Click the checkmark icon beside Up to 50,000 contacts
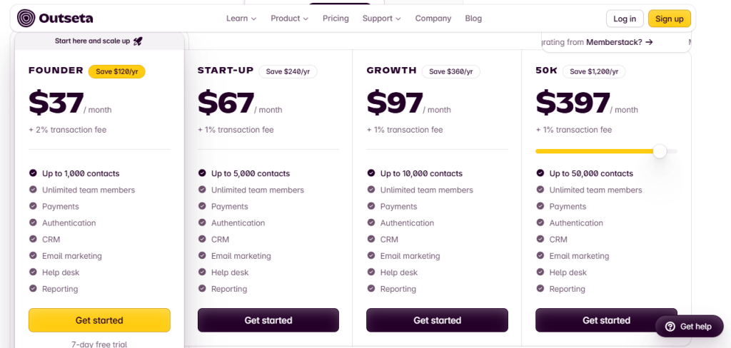The image size is (731, 348). pos(540,173)
